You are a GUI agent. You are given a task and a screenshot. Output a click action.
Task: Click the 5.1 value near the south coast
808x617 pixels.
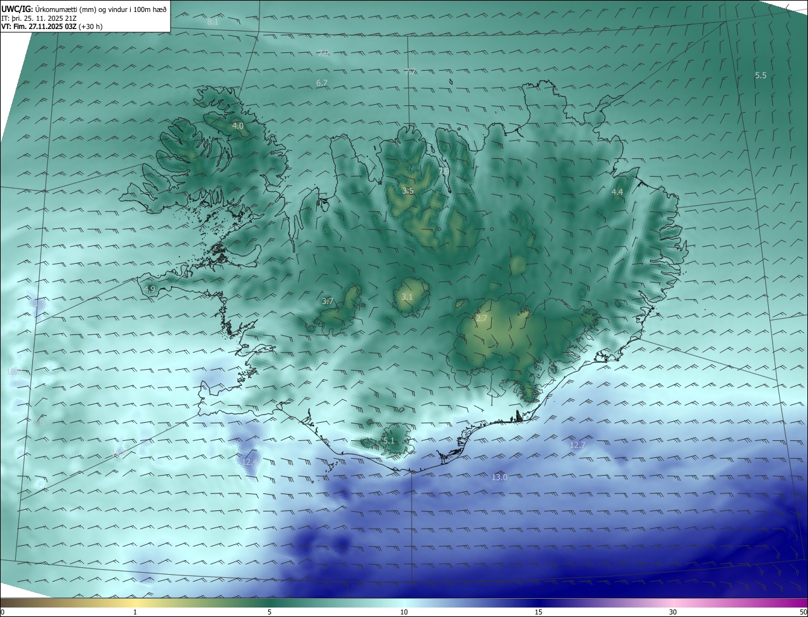(388, 440)
